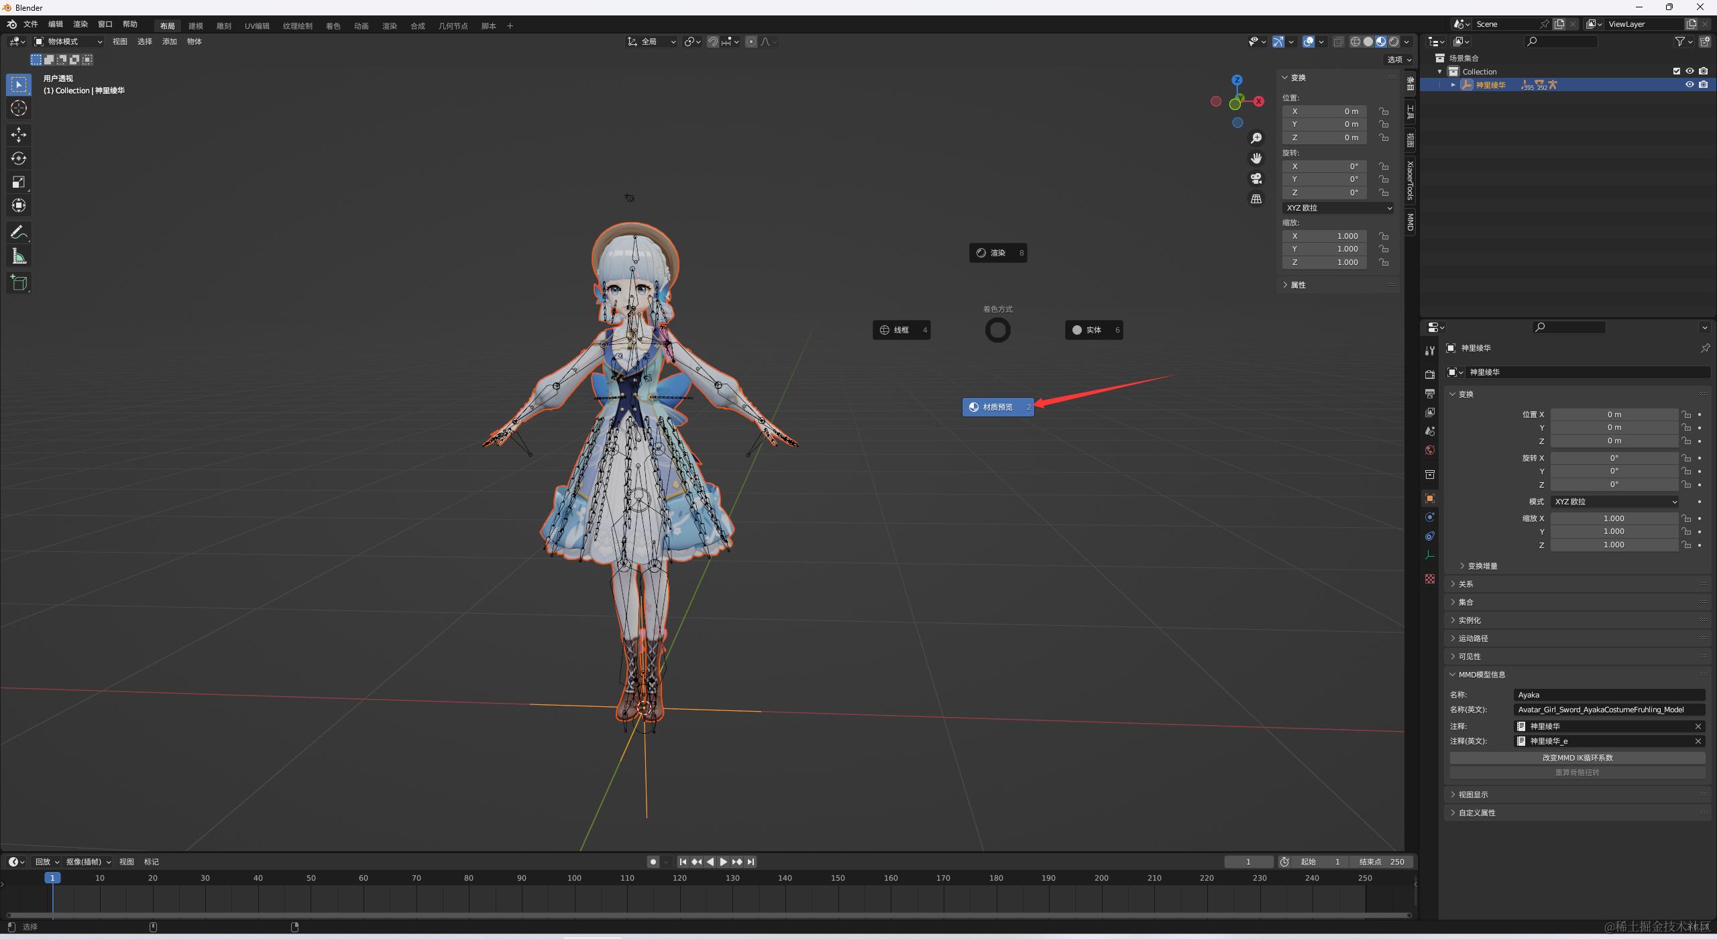The image size is (1717, 939).
Task: Toggle visibility eye of 神里绫华 in outliner
Action: tap(1690, 85)
